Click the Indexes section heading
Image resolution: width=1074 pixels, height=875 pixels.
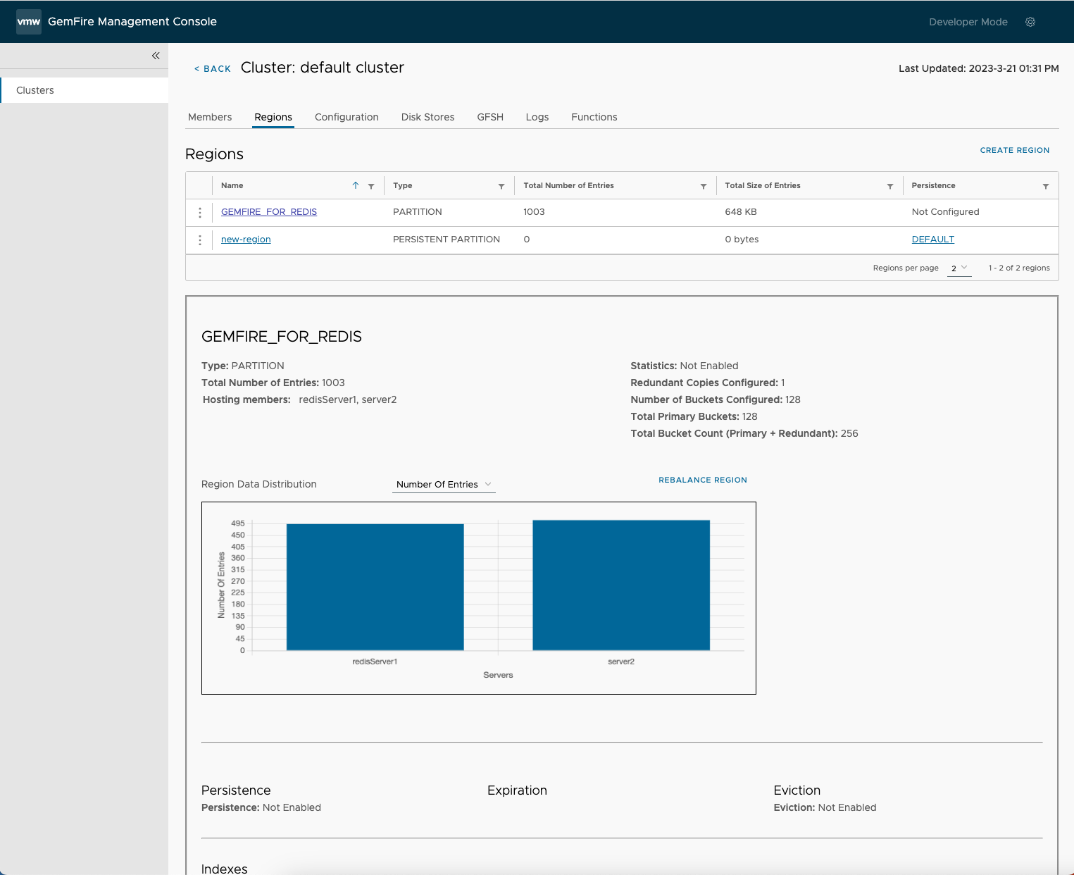pos(225,869)
